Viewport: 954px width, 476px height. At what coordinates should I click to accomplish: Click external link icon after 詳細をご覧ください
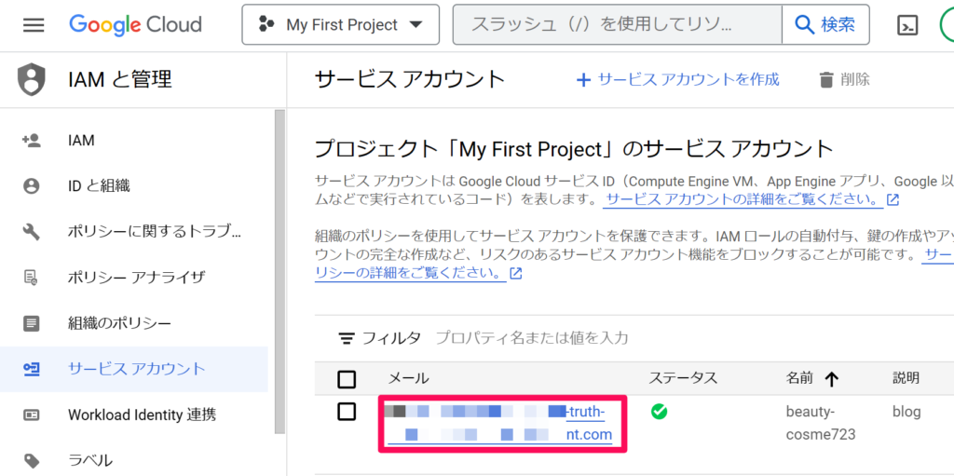(893, 199)
